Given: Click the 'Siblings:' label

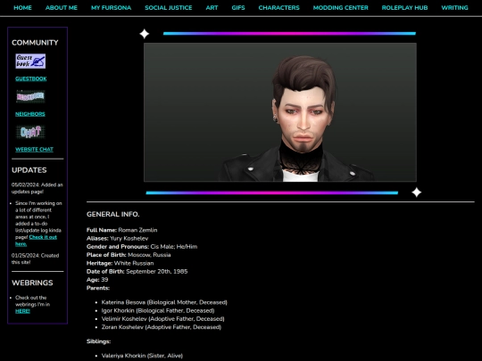Looking at the screenshot, I should 98,341.
